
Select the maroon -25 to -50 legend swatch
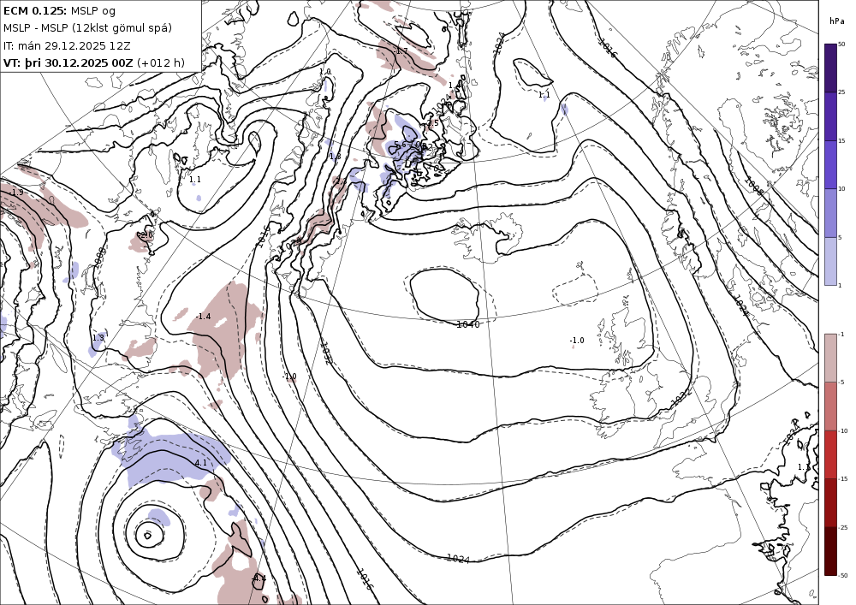click(830, 551)
